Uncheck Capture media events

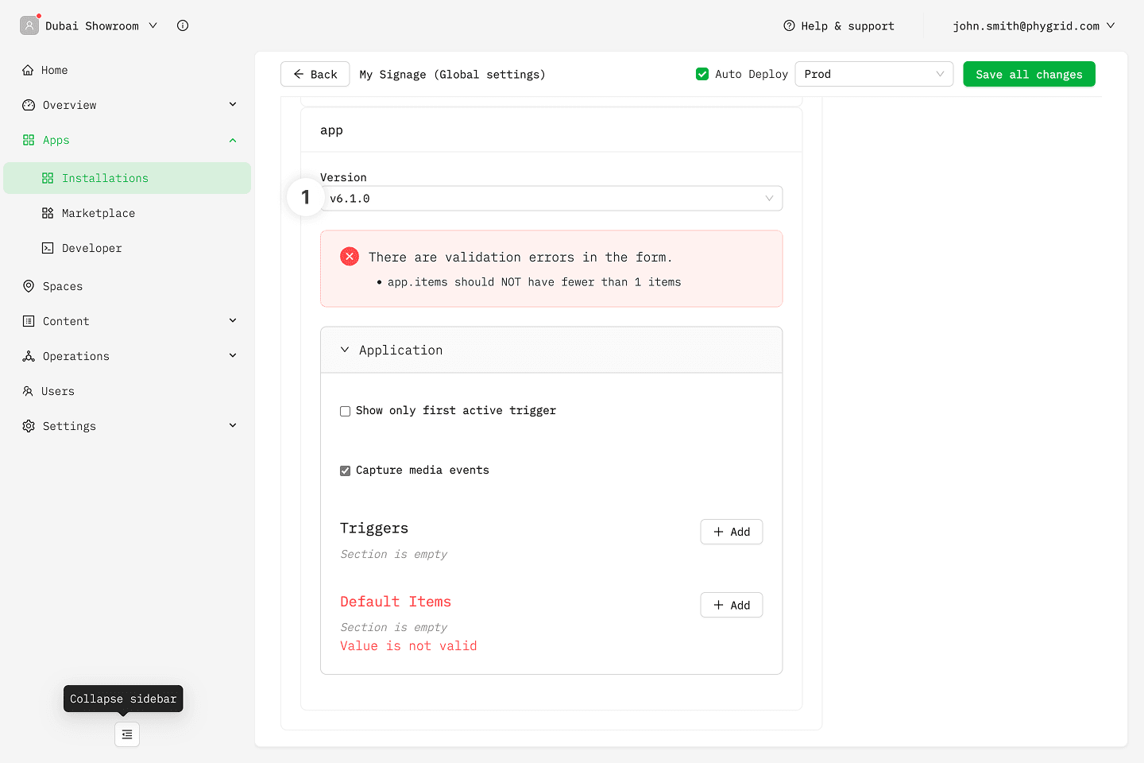[x=346, y=471]
